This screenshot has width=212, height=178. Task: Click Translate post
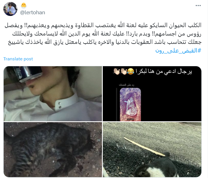pyautogui.click(x=18, y=59)
